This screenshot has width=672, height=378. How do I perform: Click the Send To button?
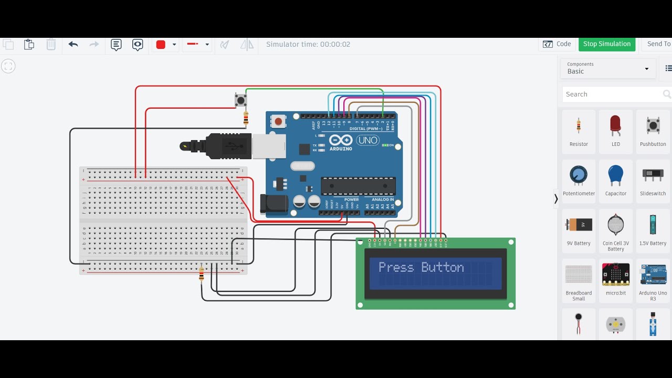[658, 44]
